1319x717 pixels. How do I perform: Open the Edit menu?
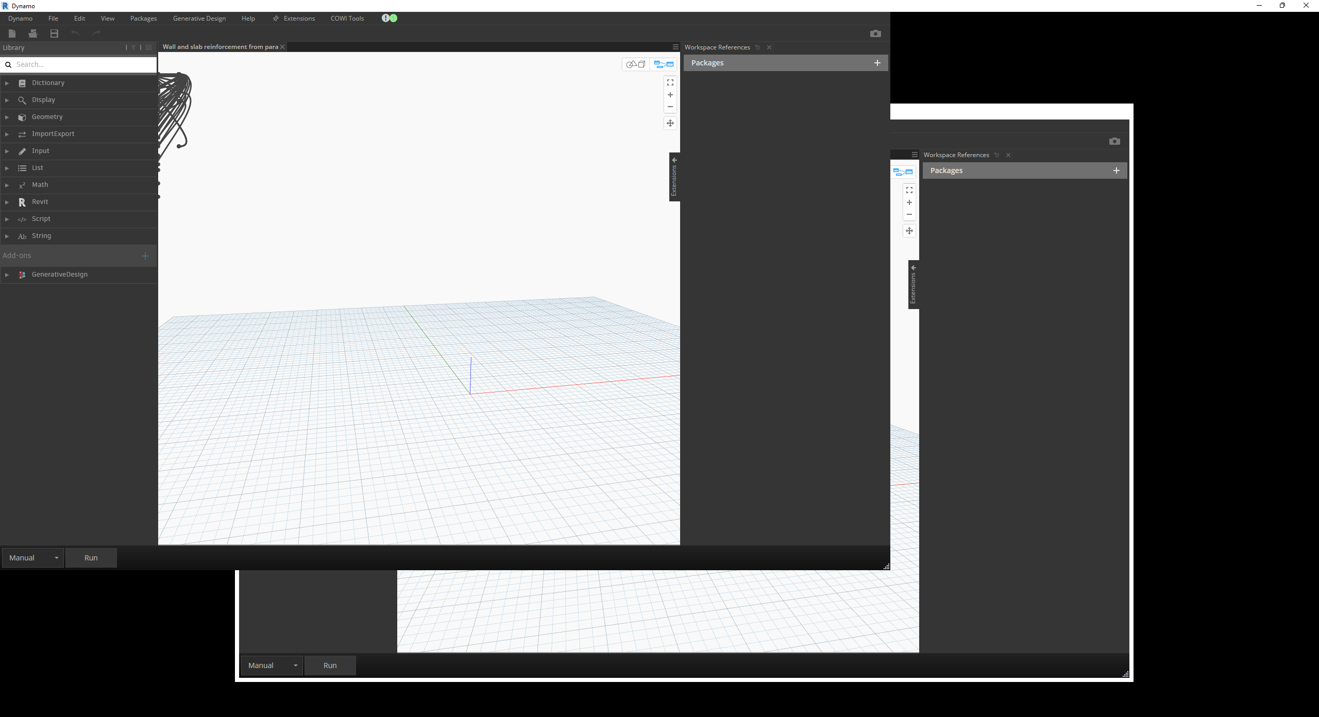79,19
